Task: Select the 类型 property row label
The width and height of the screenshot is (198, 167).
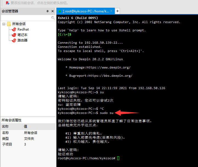Action: [5, 139]
